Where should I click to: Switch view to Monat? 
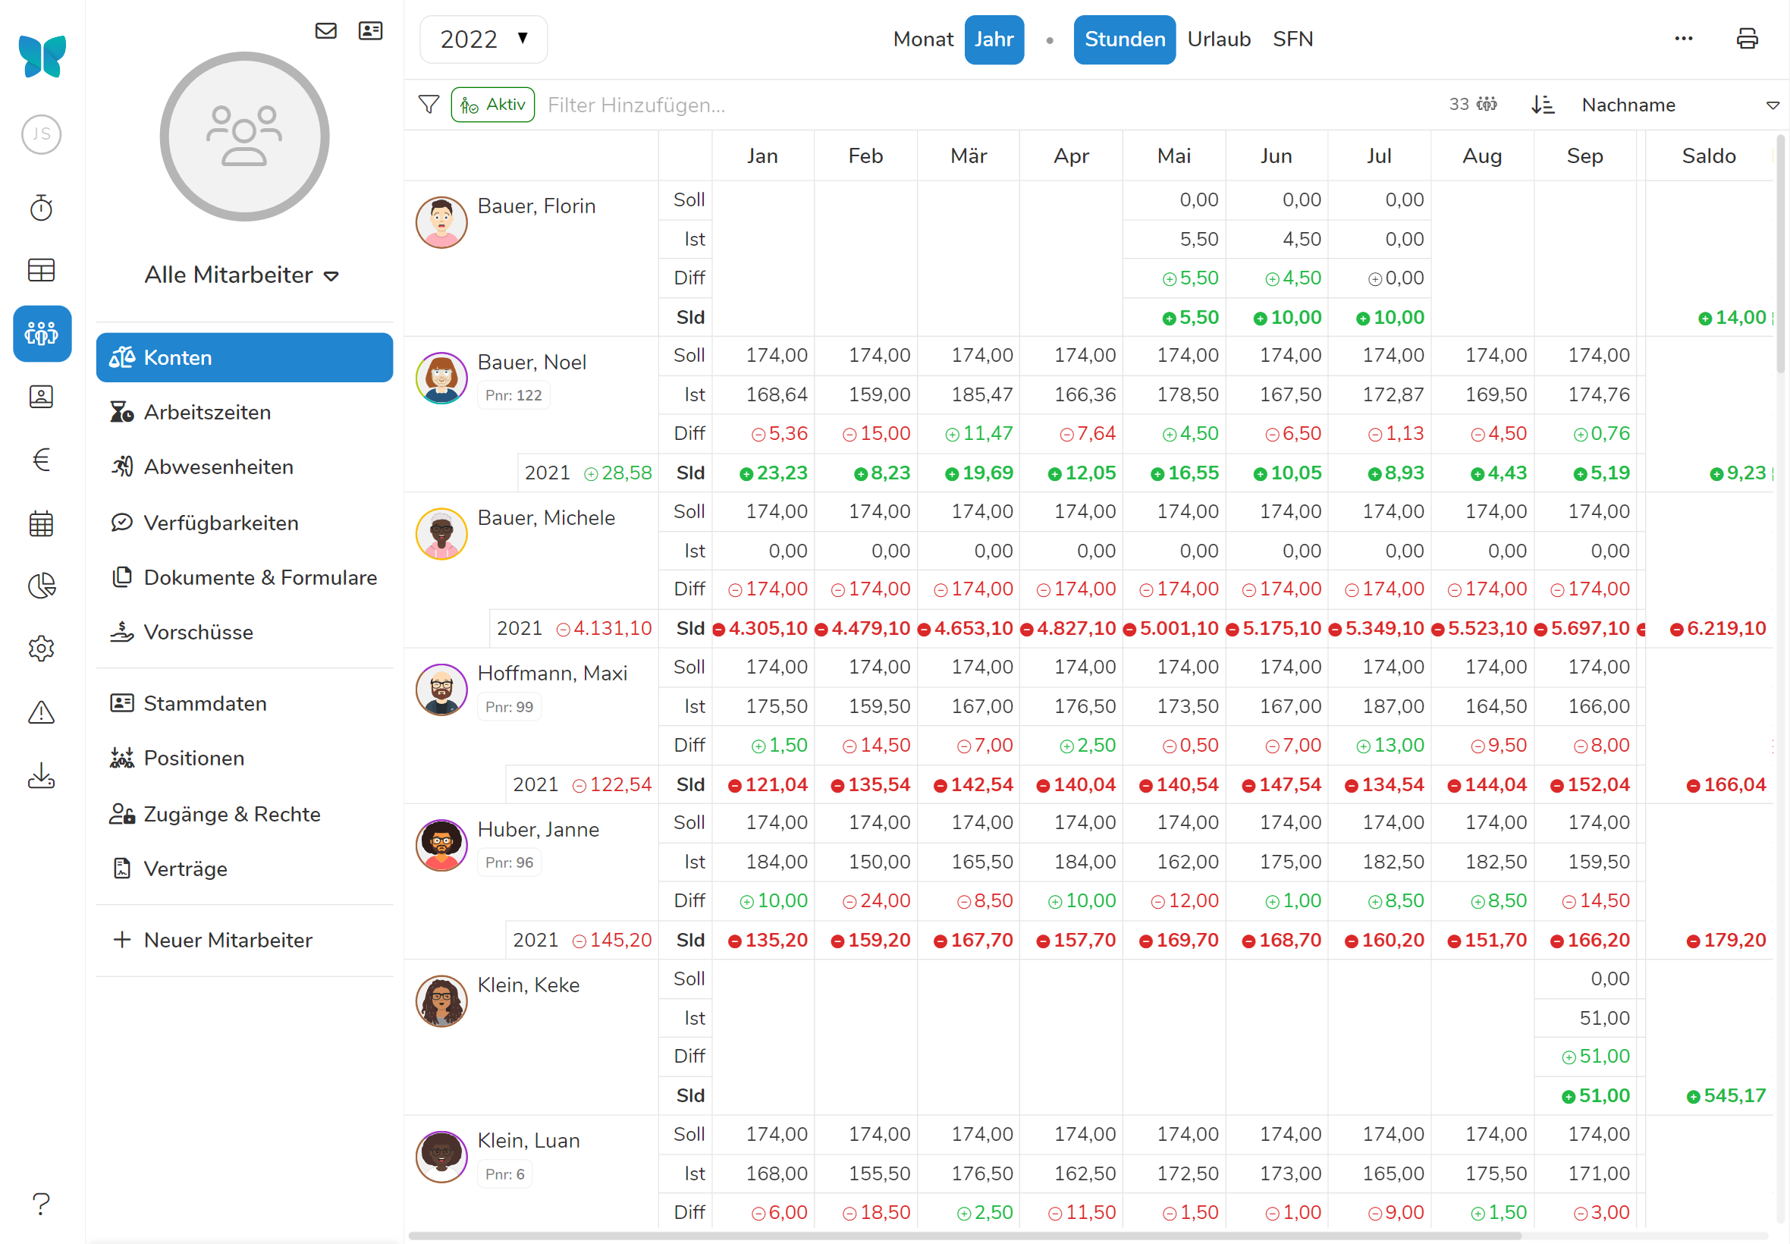(x=922, y=39)
